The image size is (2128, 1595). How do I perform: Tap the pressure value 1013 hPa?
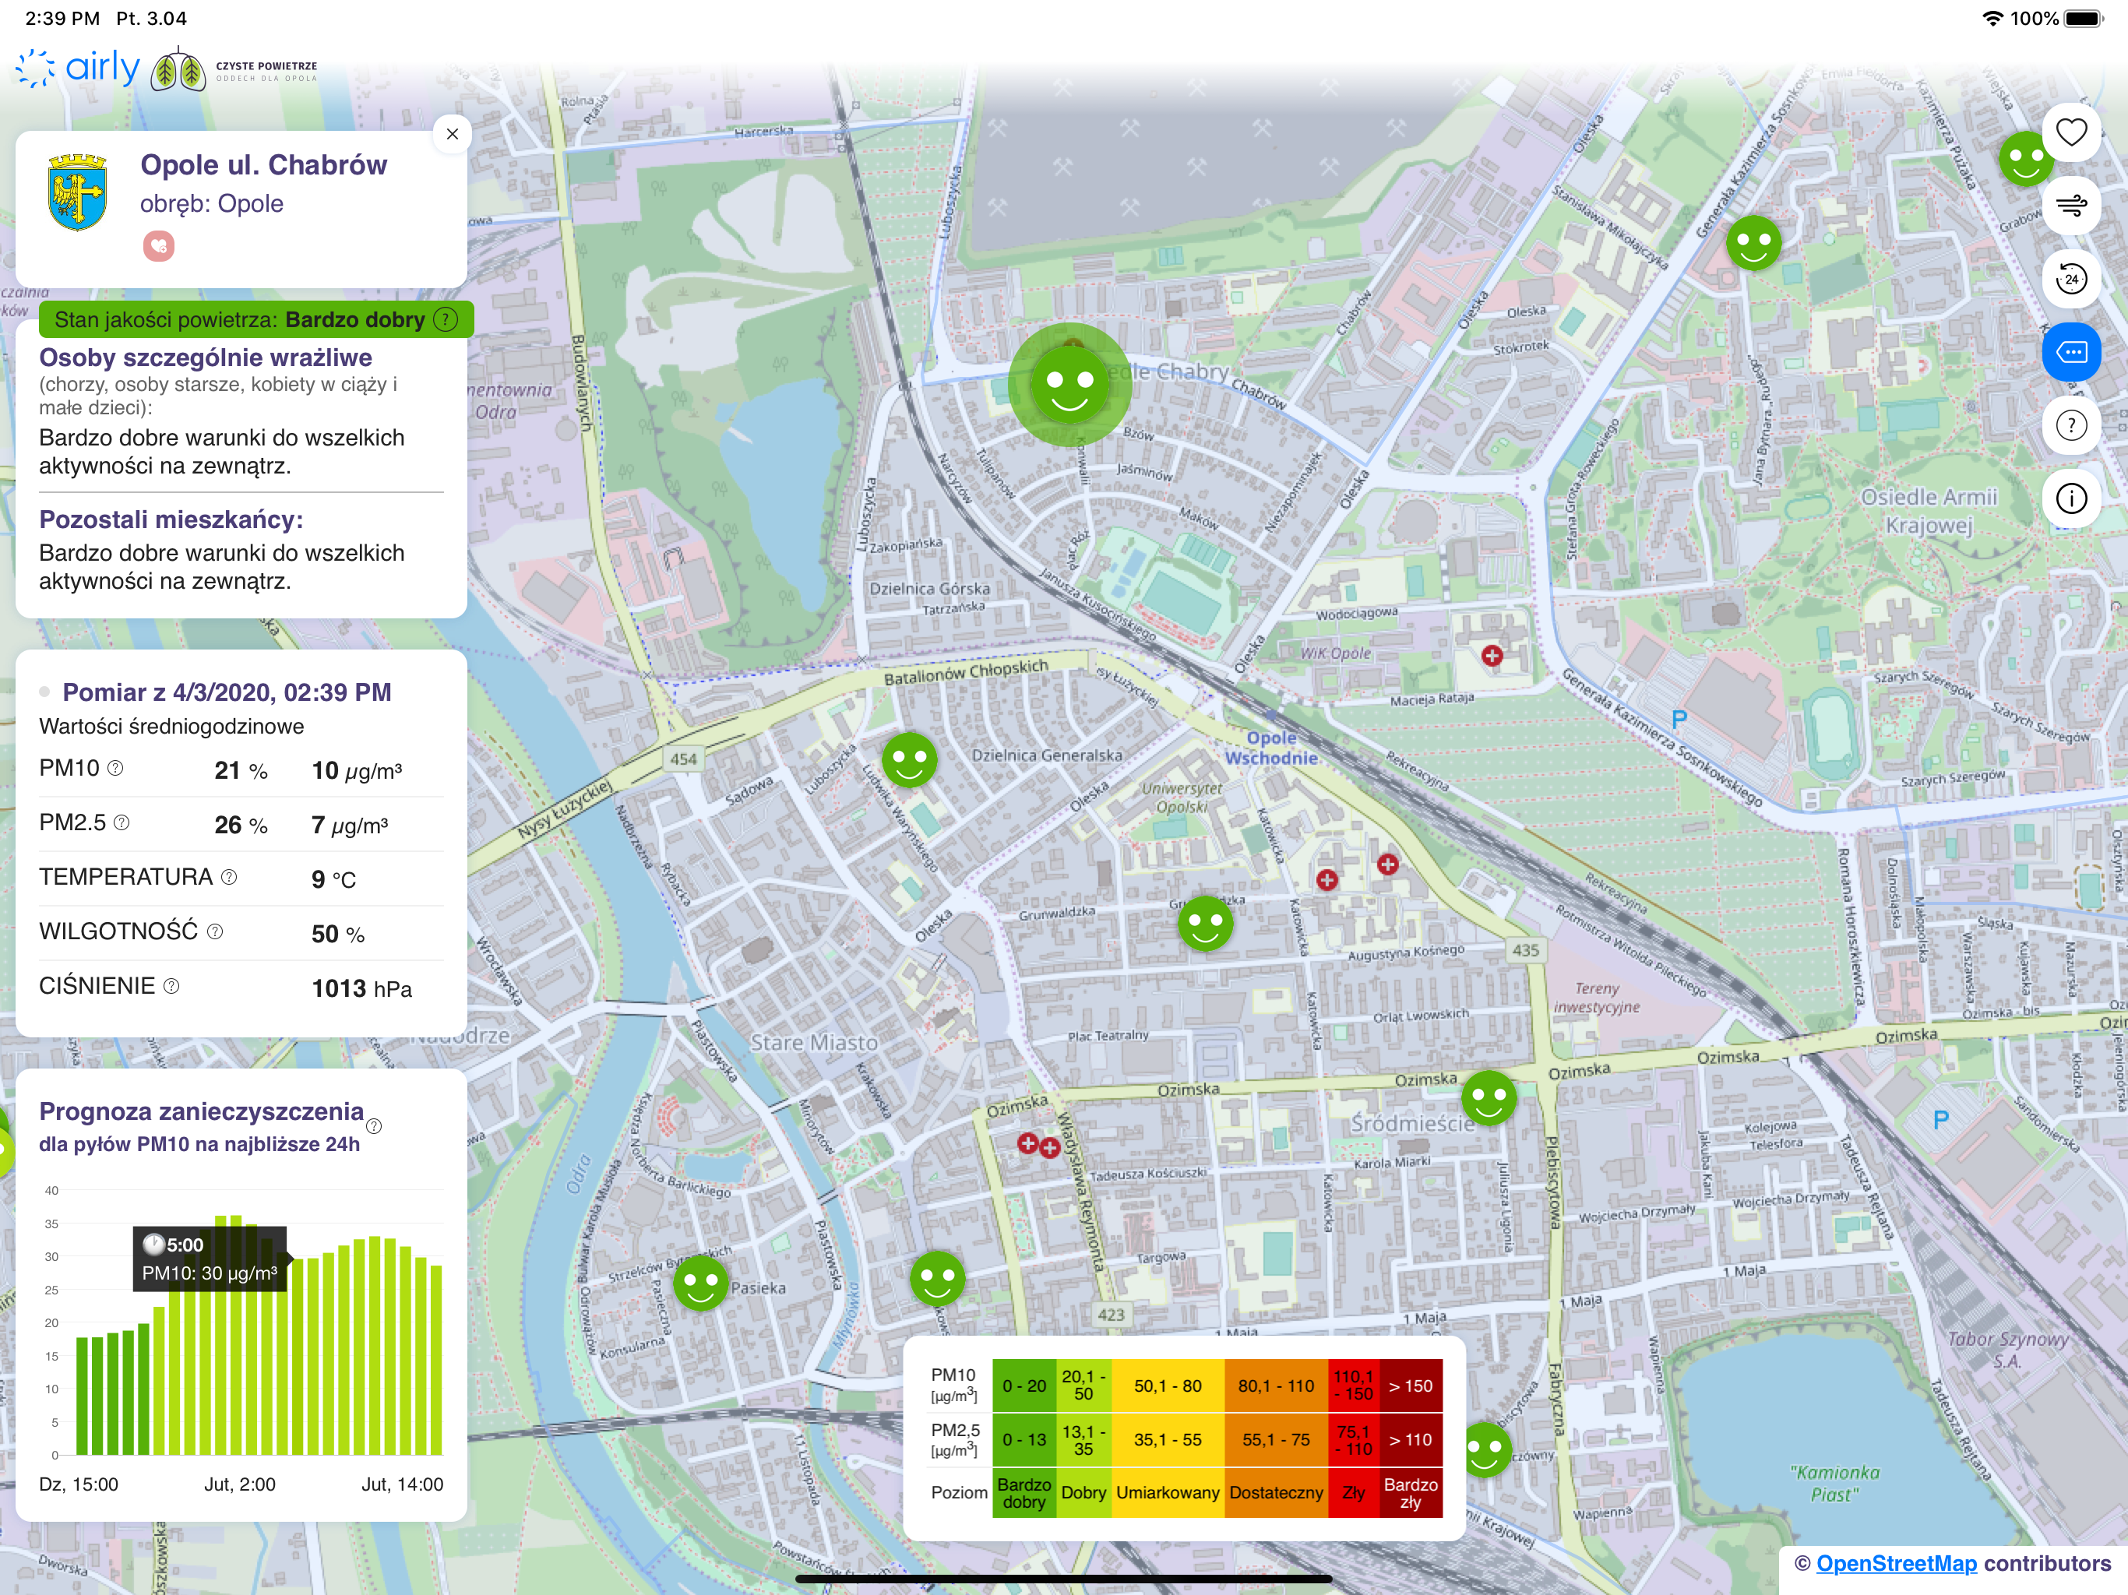(x=361, y=989)
